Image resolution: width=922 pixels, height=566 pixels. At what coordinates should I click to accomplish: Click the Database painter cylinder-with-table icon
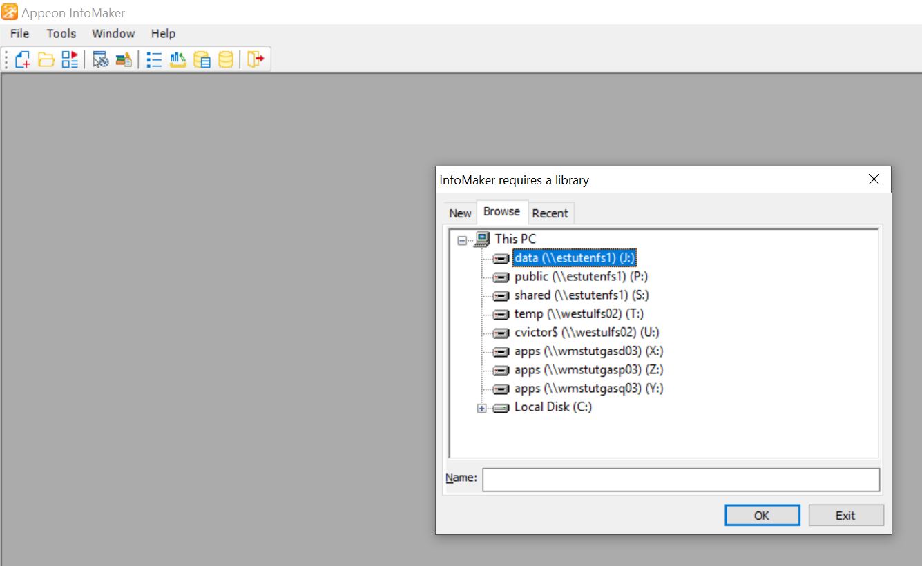[x=202, y=60]
